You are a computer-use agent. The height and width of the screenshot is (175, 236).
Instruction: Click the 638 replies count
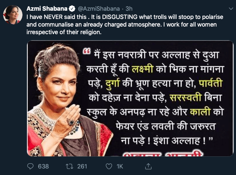tap(43, 166)
